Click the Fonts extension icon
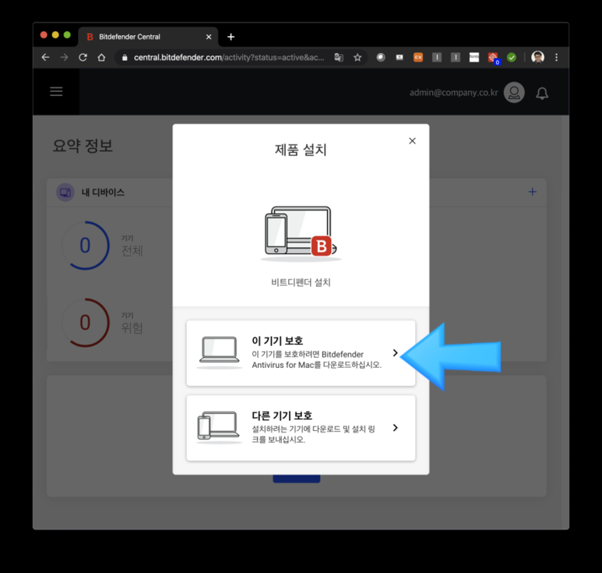Image resolution: width=602 pixels, height=573 pixels. [x=474, y=58]
